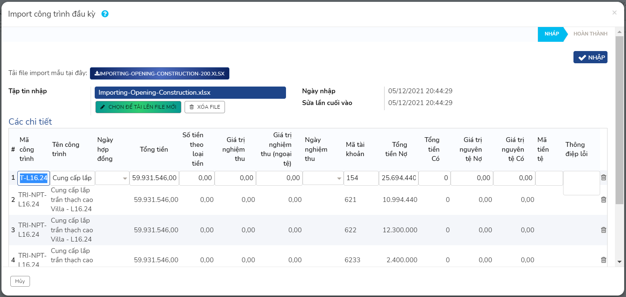Image resolution: width=626 pixels, height=297 pixels.
Task: Select the HOÀN THÀNH step tab
Action: (590, 34)
